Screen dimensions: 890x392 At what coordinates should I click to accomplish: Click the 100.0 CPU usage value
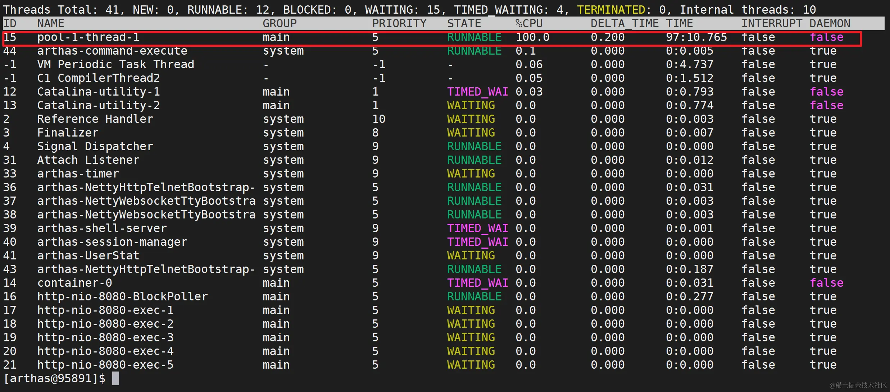tap(532, 37)
